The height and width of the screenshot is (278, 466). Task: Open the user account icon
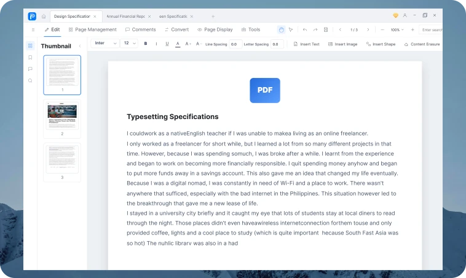pyautogui.click(x=405, y=15)
